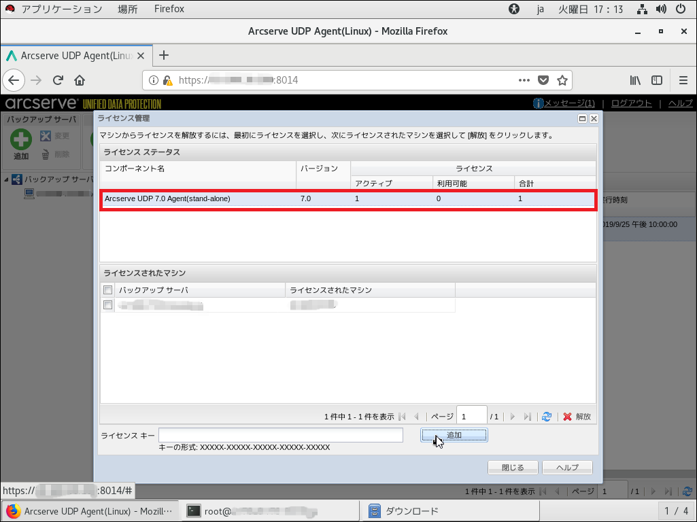
Task: Click the grayed 削除 delete toolbar button
Action: pyautogui.click(x=54, y=154)
